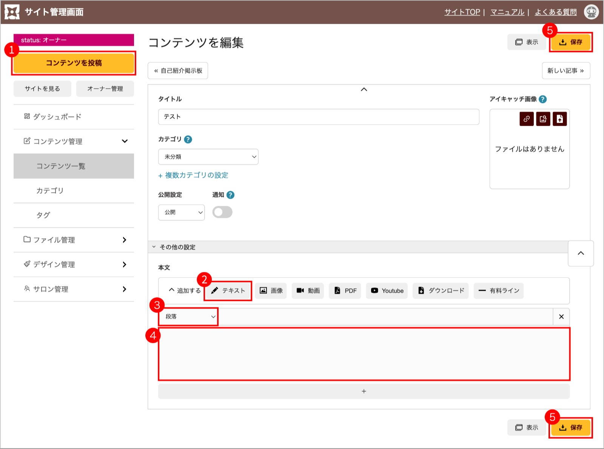Open ダッシュボード from the sidebar
Screen dimensions: 604x449
click(57, 117)
